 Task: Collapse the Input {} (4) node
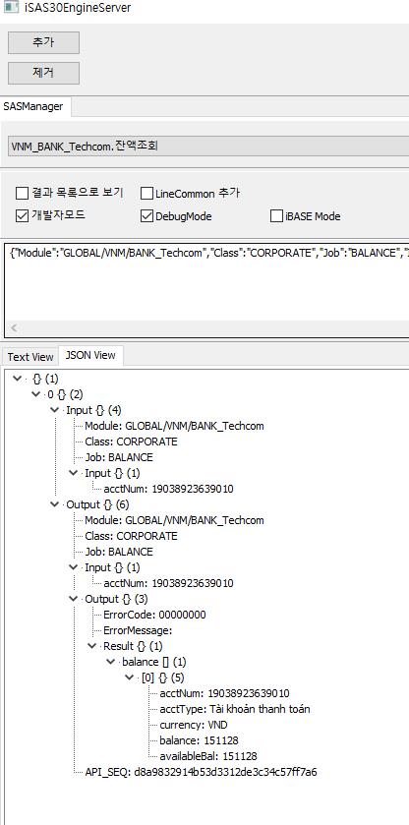pyautogui.click(x=55, y=410)
